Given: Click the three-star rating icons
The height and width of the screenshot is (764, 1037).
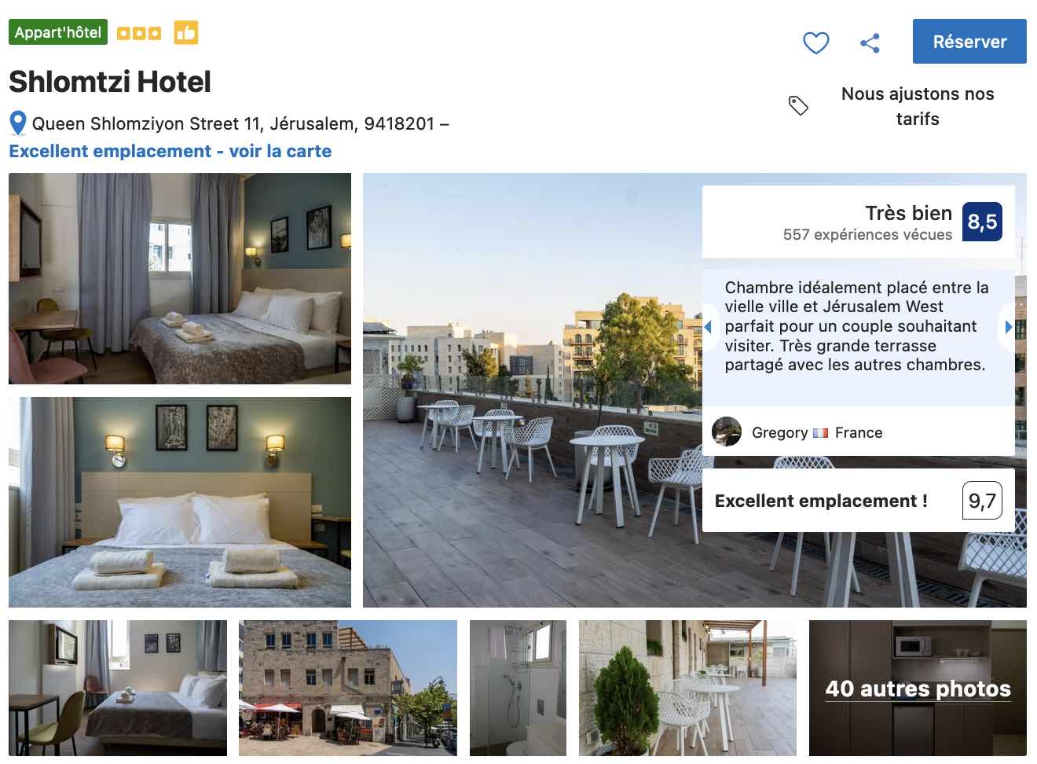Looking at the screenshot, I should [139, 33].
